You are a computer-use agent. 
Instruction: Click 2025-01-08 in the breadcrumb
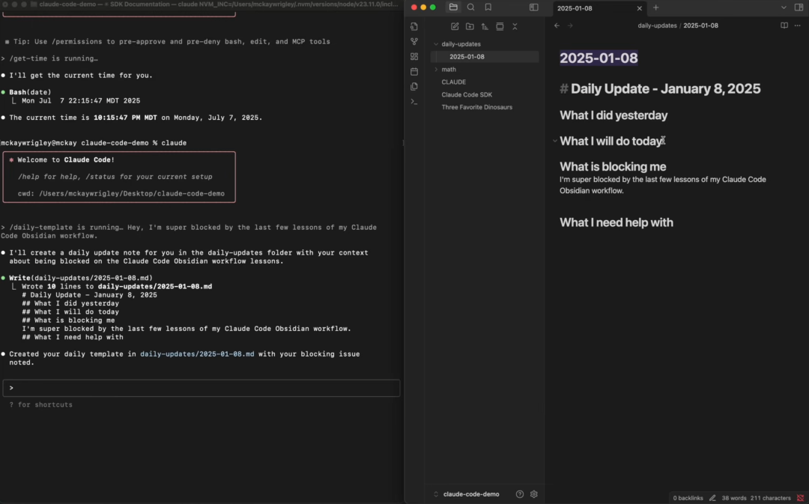click(x=700, y=25)
